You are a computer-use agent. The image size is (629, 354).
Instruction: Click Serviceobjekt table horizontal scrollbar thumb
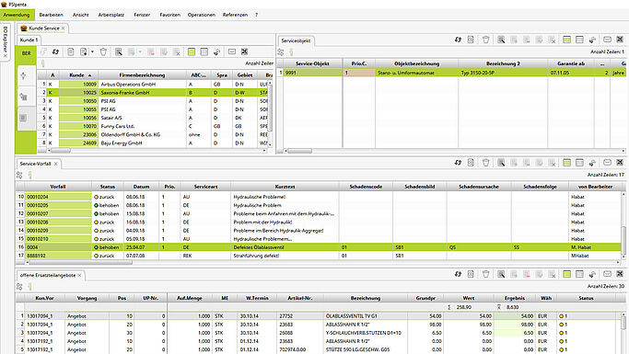coord(299,151)
